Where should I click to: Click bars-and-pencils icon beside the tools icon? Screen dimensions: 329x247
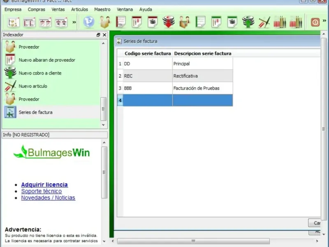(x=280, y=22)
